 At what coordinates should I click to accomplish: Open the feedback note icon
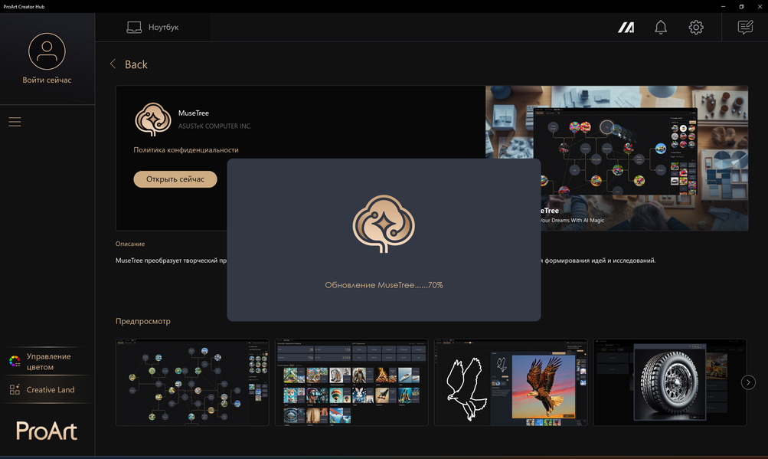(x=746, y=27)
